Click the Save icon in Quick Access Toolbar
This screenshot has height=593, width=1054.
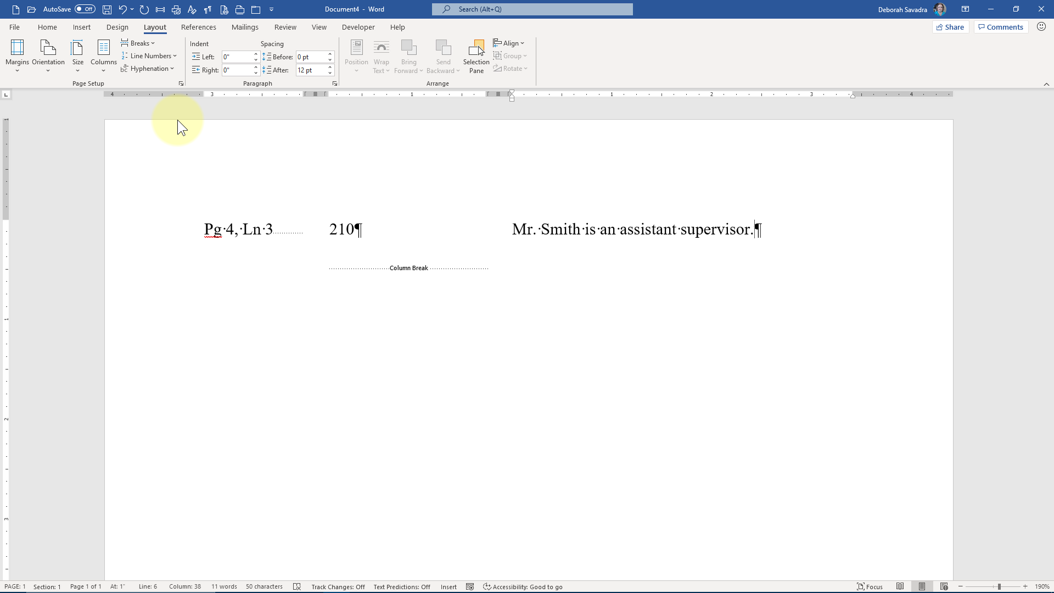click(106, 9)
